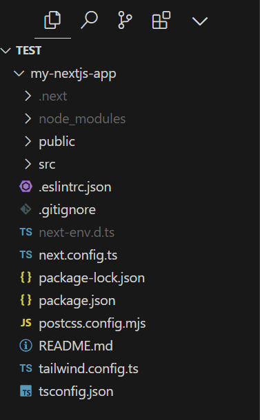Screen dimensions: 260x420
Task: Select the package-lock.json file
Action: (92, 278)
